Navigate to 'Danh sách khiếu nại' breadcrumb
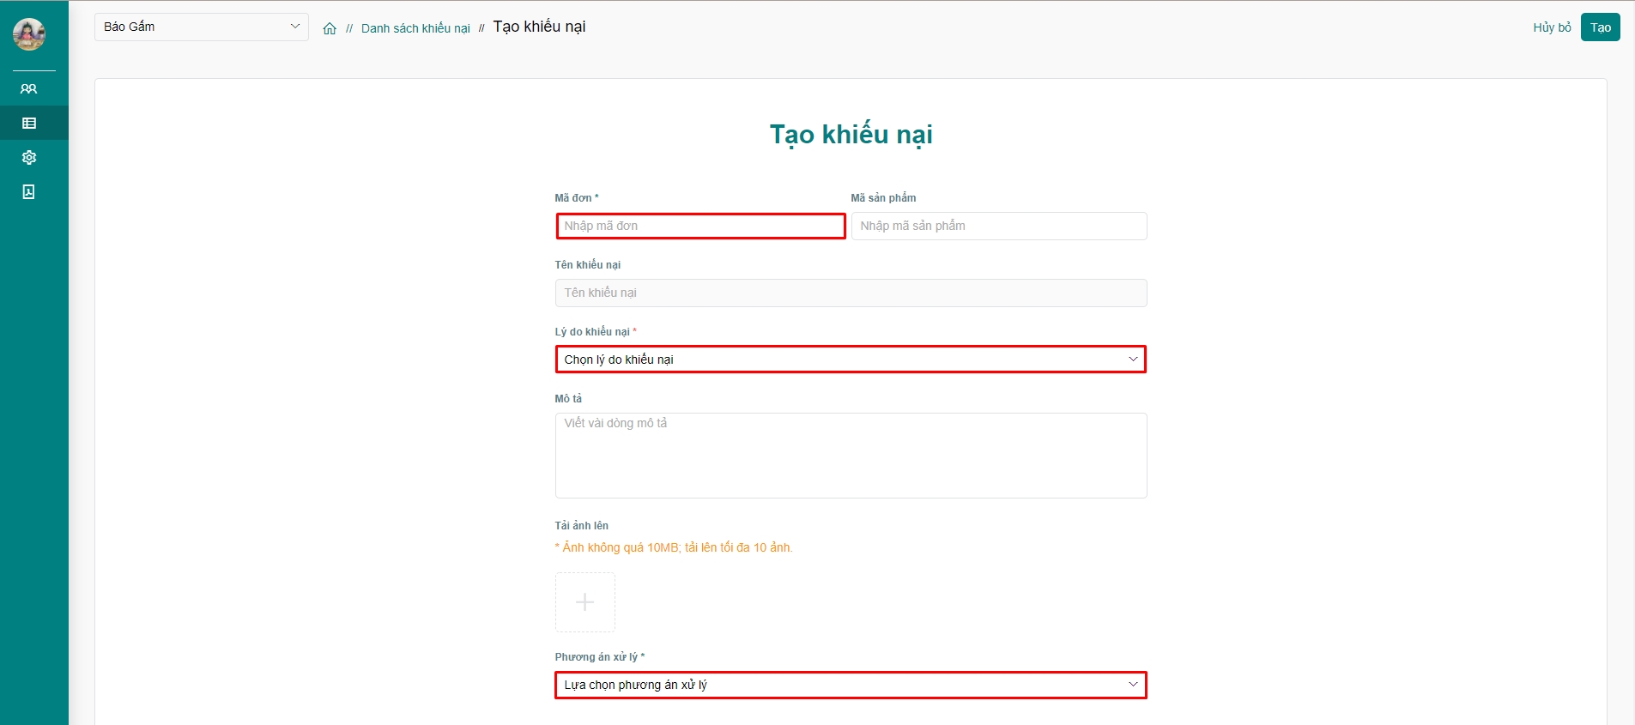 point(415,28)
